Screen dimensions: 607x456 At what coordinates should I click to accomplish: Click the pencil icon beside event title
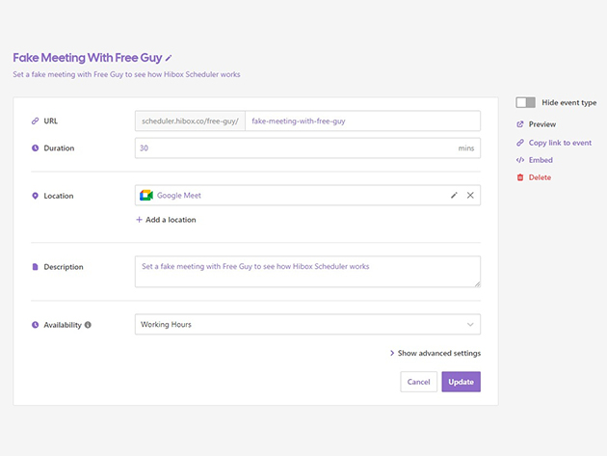pyautogui.click(x=169, y=58)
